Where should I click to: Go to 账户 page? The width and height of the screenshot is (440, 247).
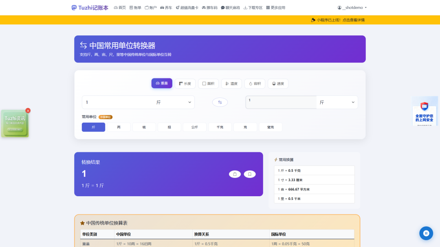(x=151, y=8)
